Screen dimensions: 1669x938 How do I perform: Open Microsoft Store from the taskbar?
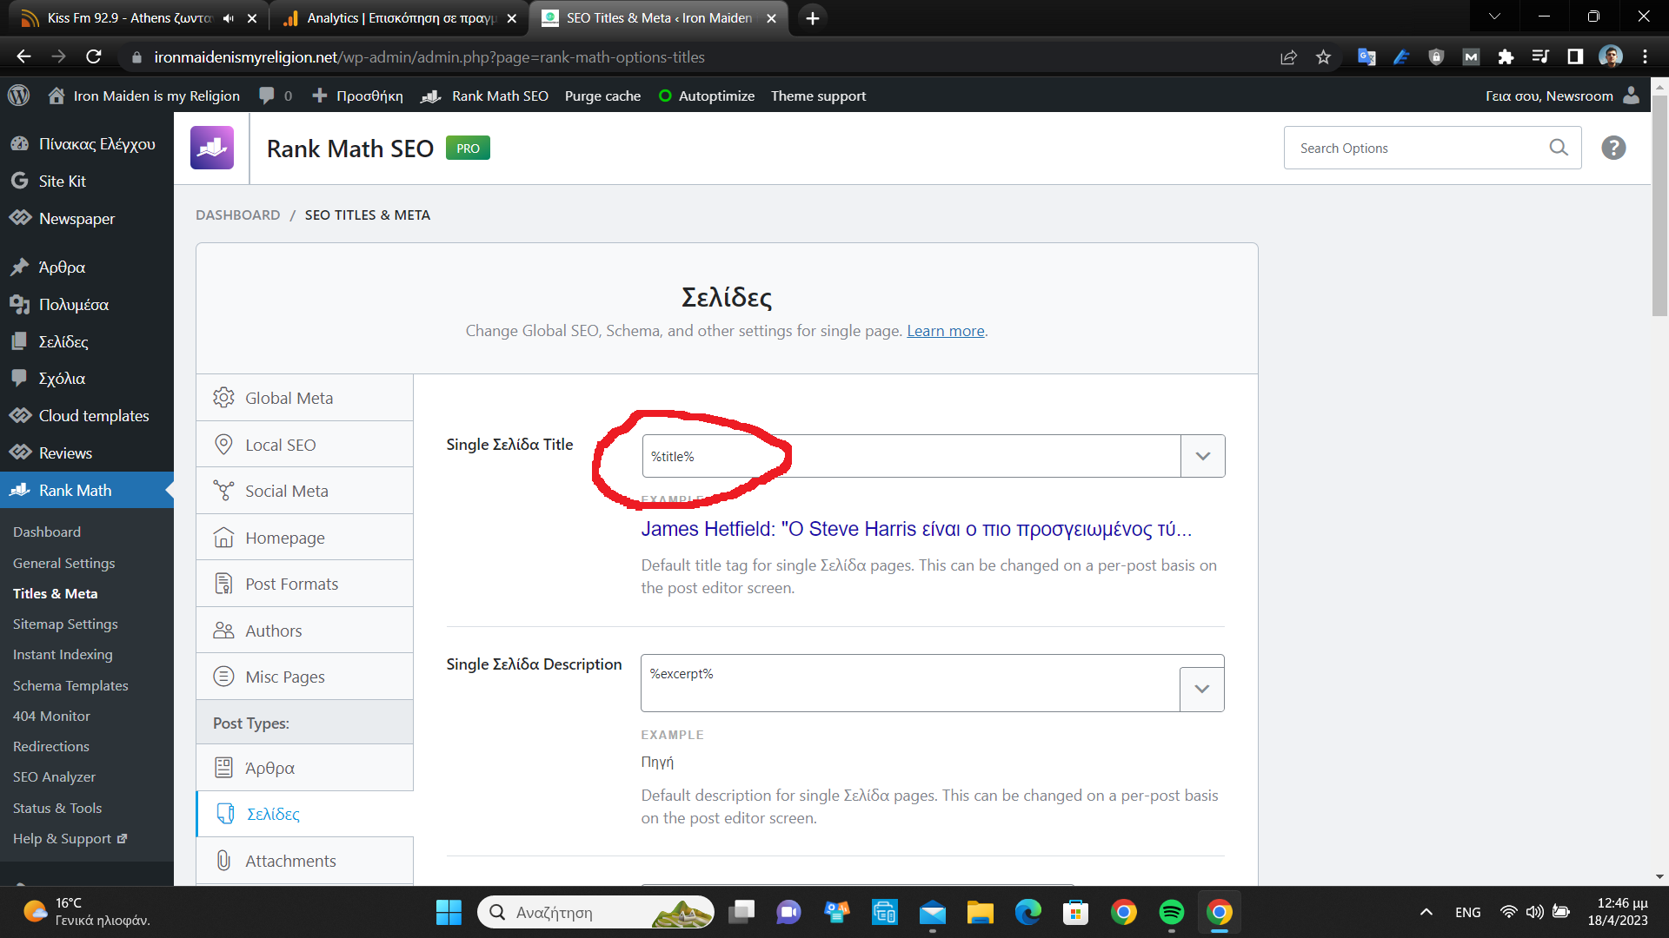tap(1075, 912)
